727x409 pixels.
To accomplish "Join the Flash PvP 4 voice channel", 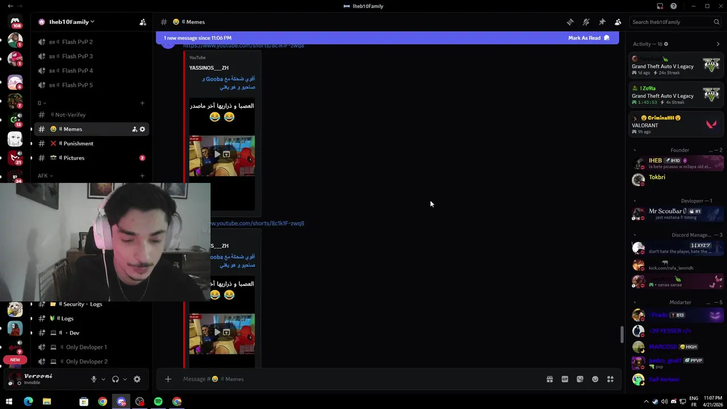I will tap(91, 70).
